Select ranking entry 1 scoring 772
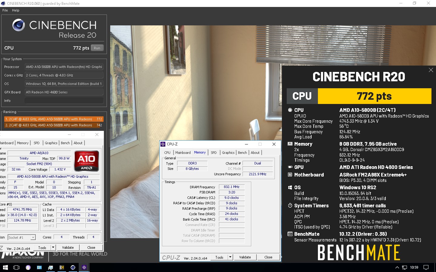Screen dimensions: 436x272 (54, 119)
